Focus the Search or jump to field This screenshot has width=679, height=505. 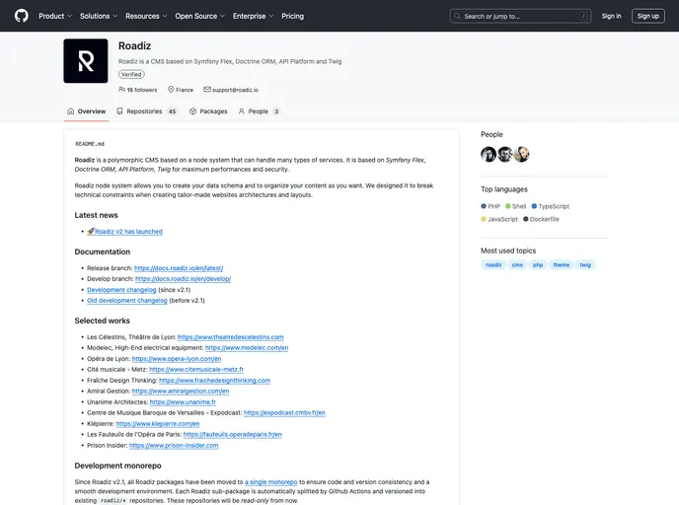click(x=520, y=16)
